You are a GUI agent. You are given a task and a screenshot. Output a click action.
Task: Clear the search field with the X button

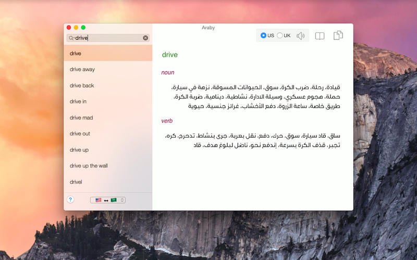145,38
